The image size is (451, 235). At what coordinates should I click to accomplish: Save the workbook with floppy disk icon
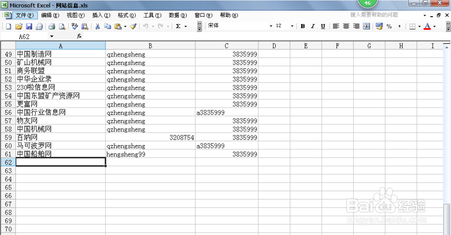point(29,27)
